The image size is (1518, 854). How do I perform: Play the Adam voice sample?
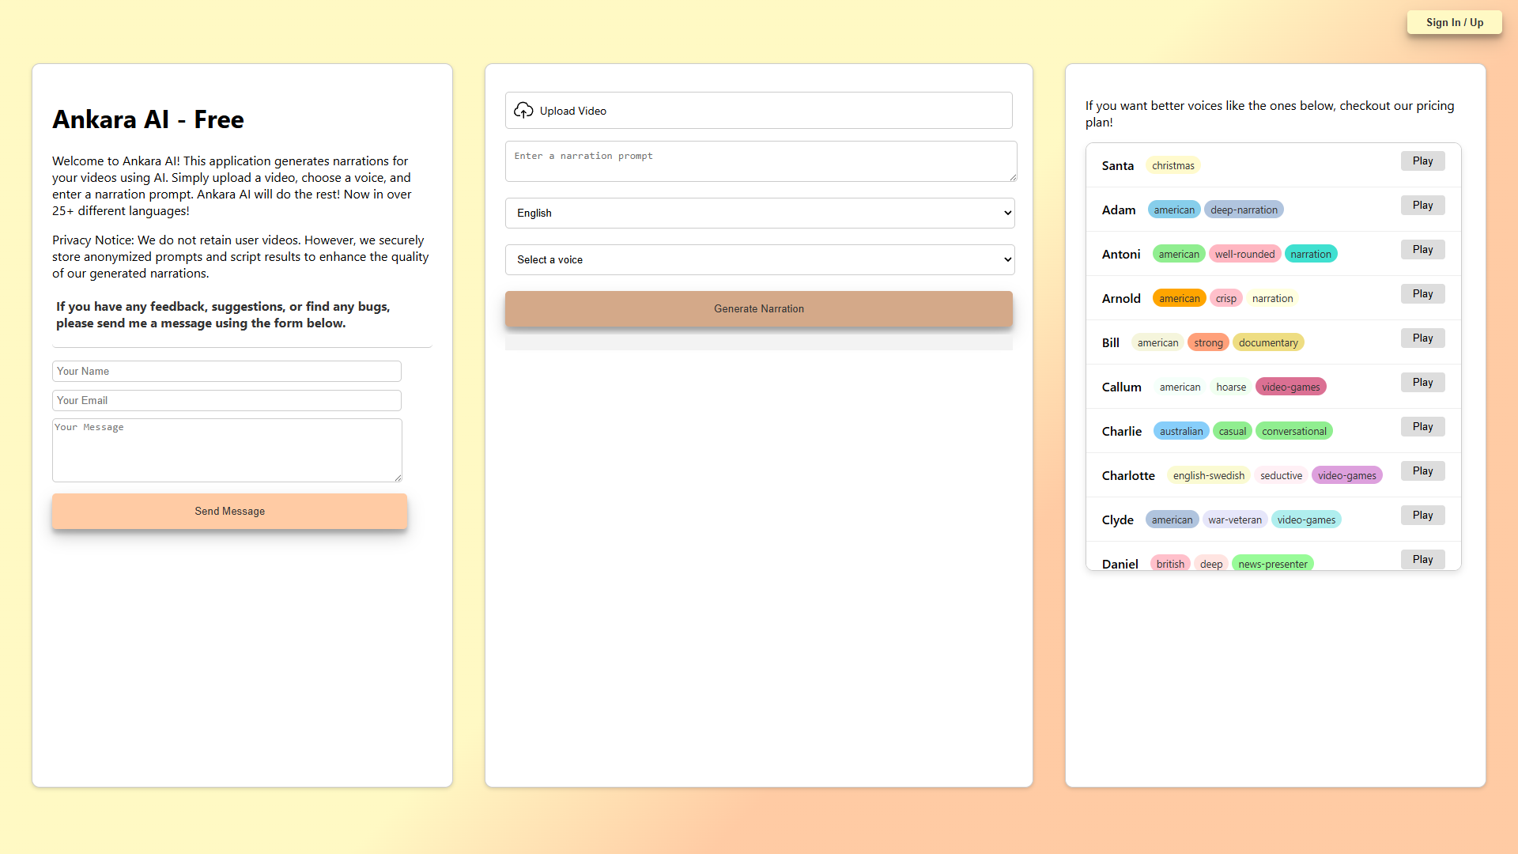1422,206
